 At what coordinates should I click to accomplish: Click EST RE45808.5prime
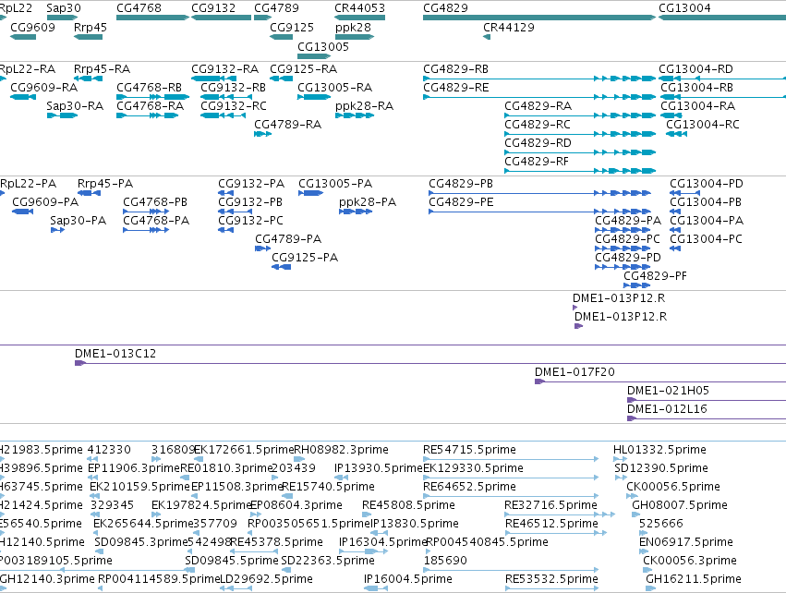[x=368, y=514]
